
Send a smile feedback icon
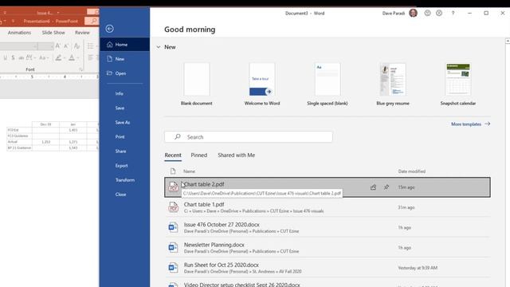pyautogui.click(x=427, y=13)
